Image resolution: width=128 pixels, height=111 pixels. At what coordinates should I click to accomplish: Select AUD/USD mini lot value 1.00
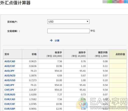pyautogui.click(x=83, y=80)
